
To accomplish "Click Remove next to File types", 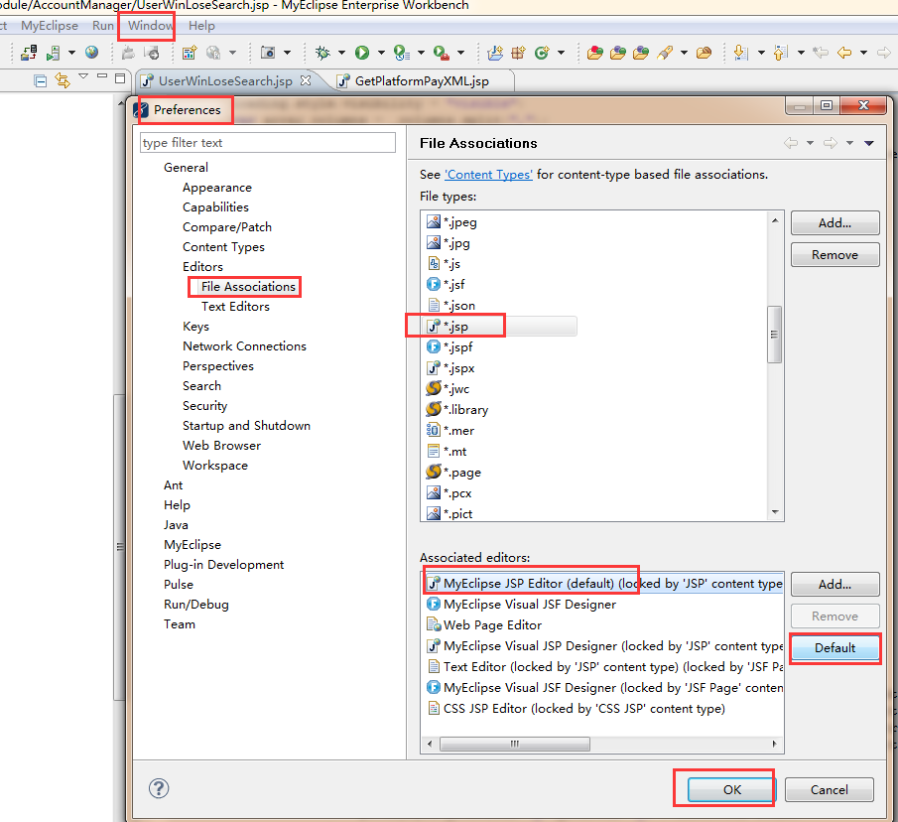I will (x=835, y=255).
